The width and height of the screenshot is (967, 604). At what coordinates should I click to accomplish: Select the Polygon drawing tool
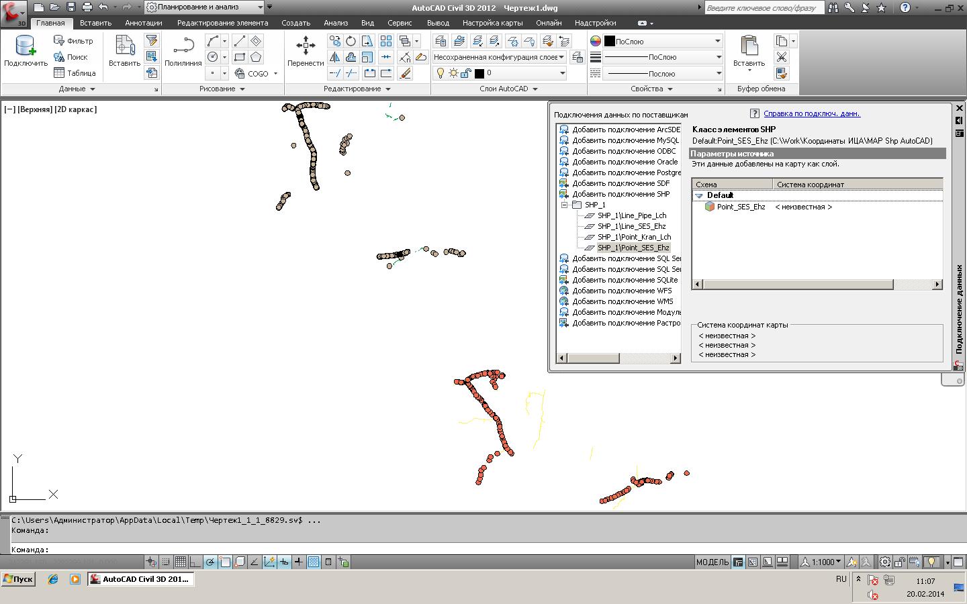click(x=256, y=57)
